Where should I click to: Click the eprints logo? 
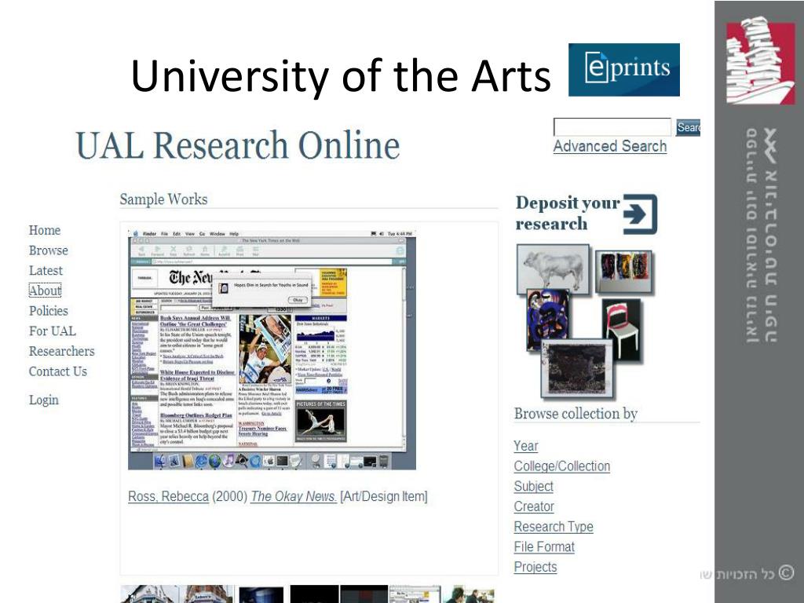624,70
